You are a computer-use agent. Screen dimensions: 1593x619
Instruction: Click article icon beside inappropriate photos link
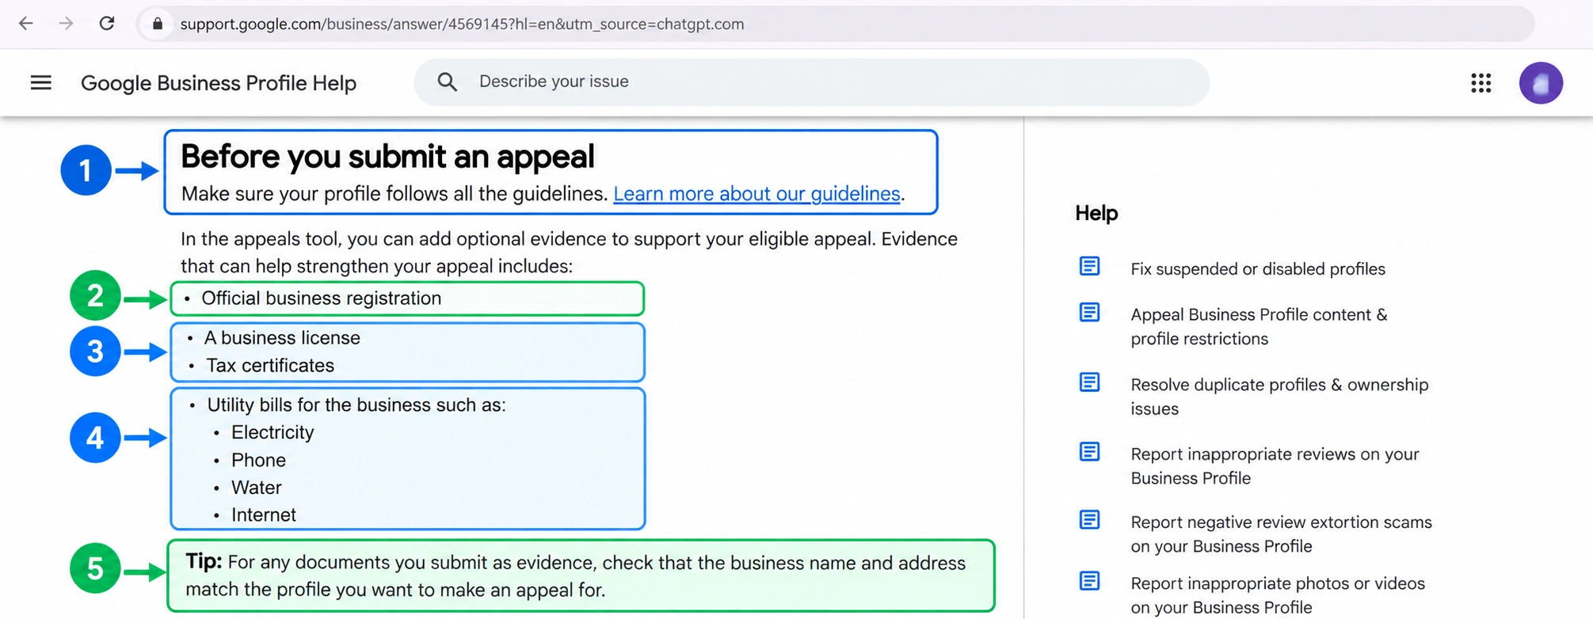1090,581
